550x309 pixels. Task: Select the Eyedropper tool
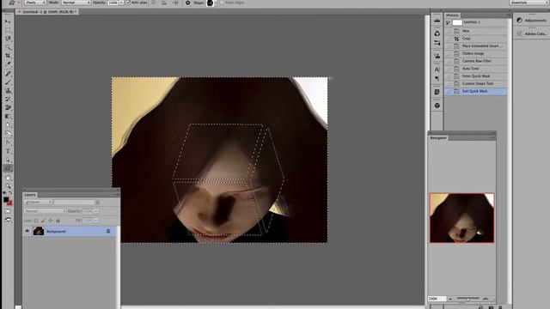coord(8,64)
